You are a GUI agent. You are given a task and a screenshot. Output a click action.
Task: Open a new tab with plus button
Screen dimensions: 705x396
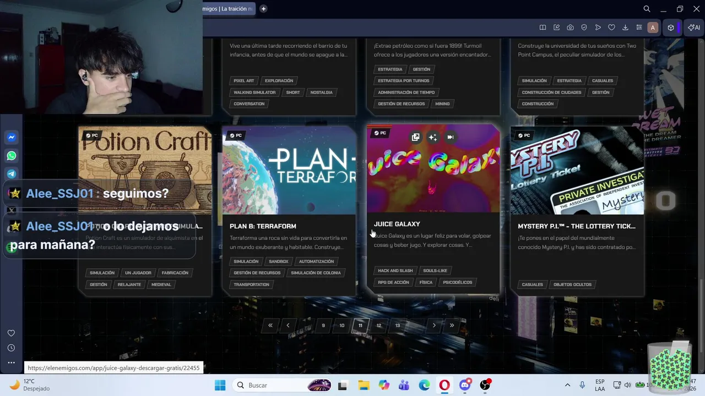263,9
